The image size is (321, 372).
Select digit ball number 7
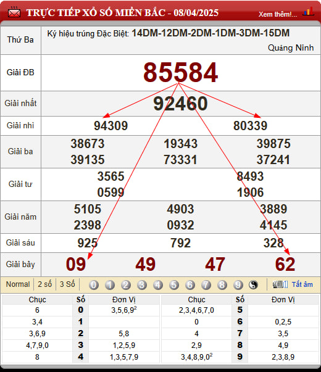(x=206, y=284)
